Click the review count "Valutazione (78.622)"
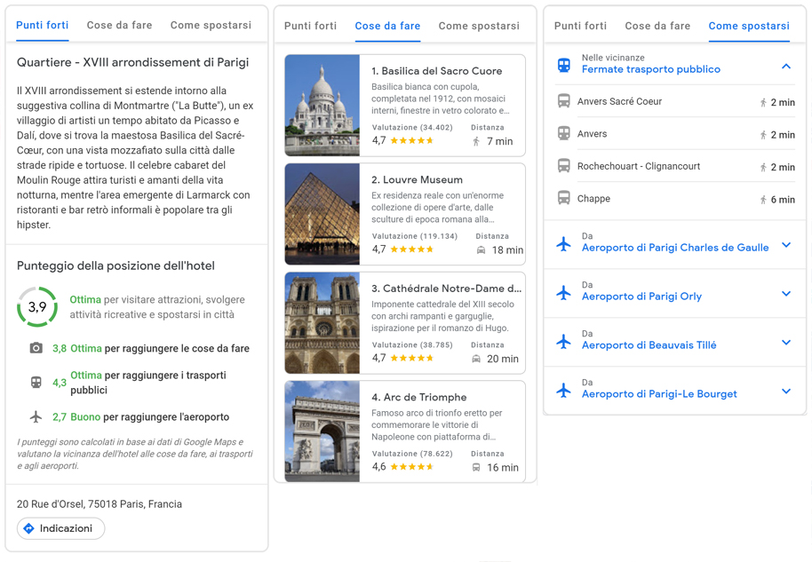This screenshot has height=562, width=812. [412, 454]
